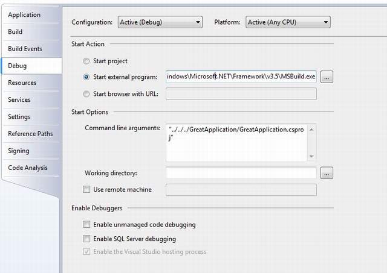387x273 pixels.
Task: Click down arrow in command line arguments scrollbar
Action: coord(311,157)
